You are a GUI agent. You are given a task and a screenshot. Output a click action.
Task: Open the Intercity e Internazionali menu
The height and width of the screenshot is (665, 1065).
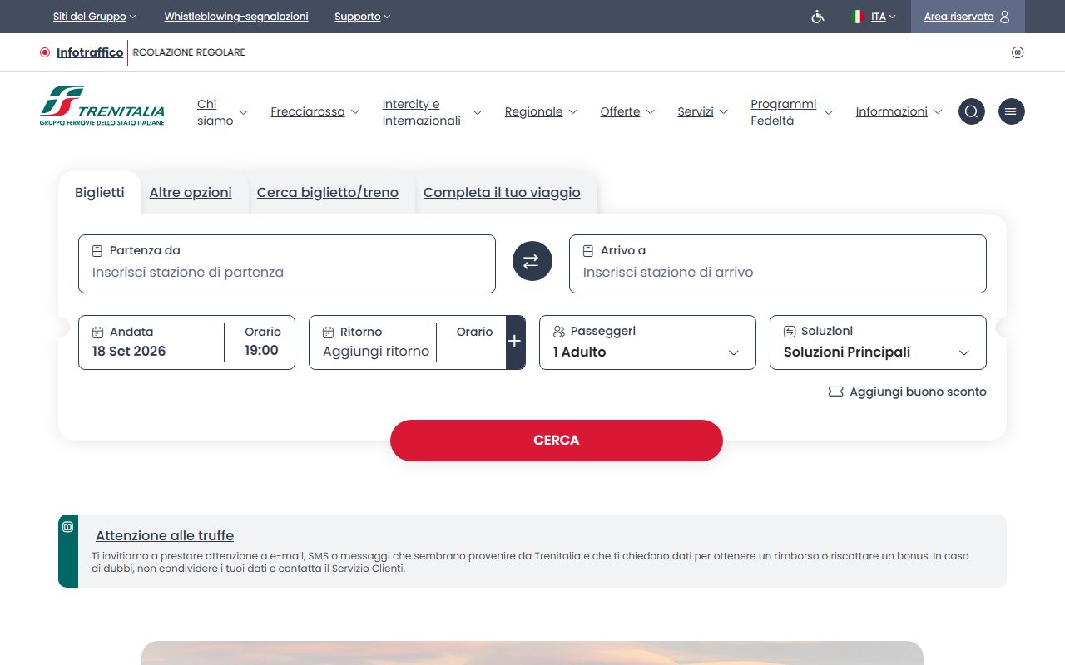click(x=432, y=112)
